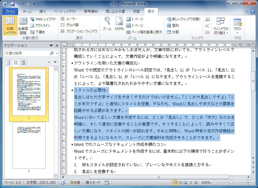
Task: Switch to 下書き draft view
Action: point(38,32)
